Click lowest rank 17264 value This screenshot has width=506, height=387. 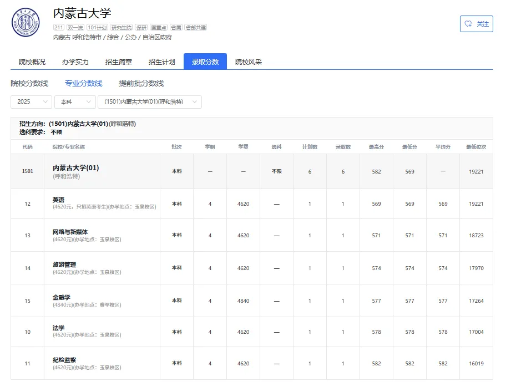click(476, 301)
